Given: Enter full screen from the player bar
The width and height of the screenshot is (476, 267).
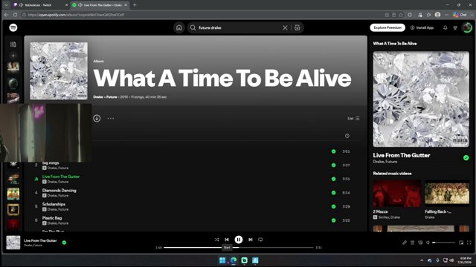Looking at the screenshot, I should [x=469, y=243].
